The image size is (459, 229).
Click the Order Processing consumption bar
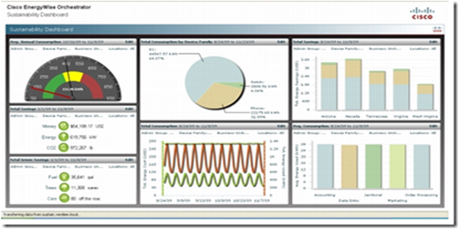pyautogui.click(x=422, y=167)
